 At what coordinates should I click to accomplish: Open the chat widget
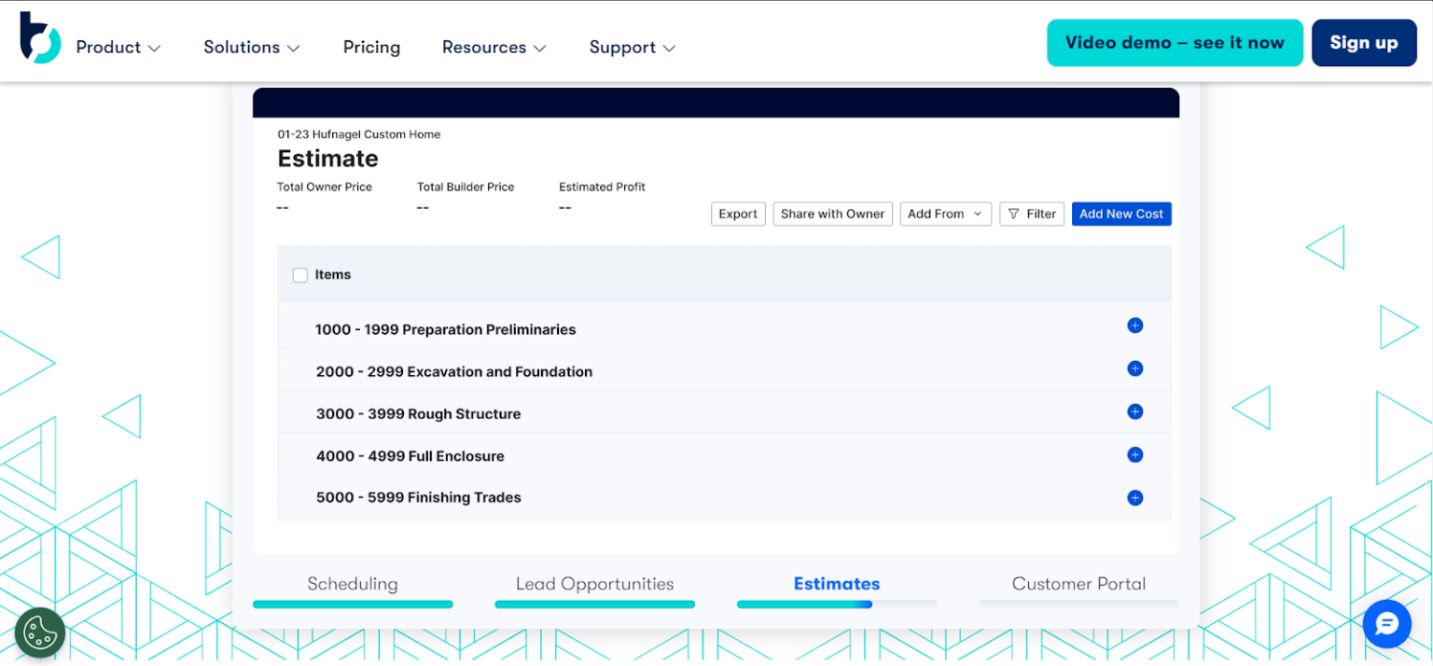click(1386, 624)
